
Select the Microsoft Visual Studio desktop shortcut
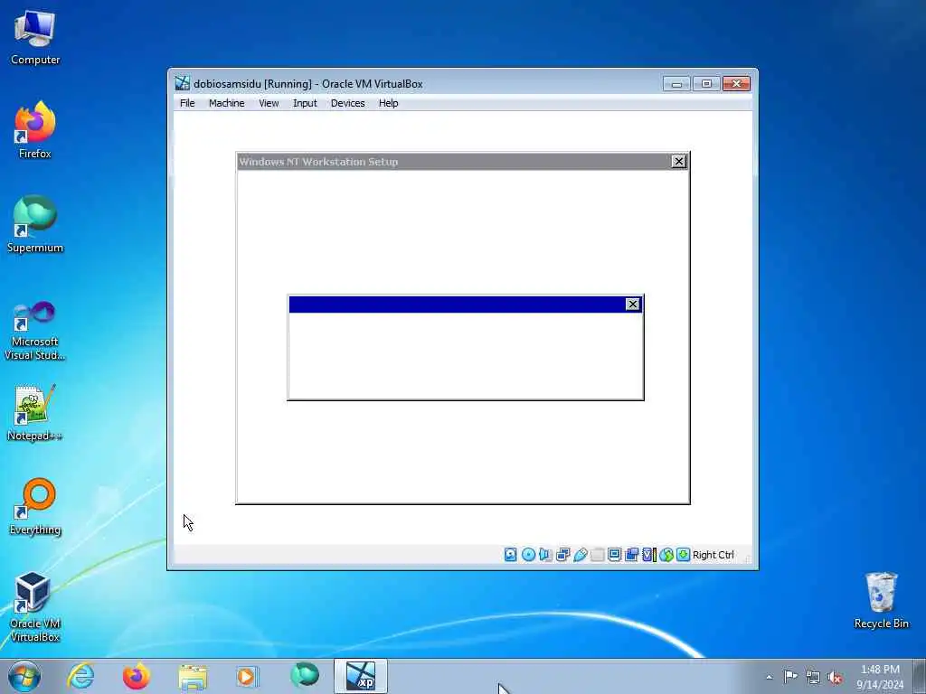tap(35, 331)
